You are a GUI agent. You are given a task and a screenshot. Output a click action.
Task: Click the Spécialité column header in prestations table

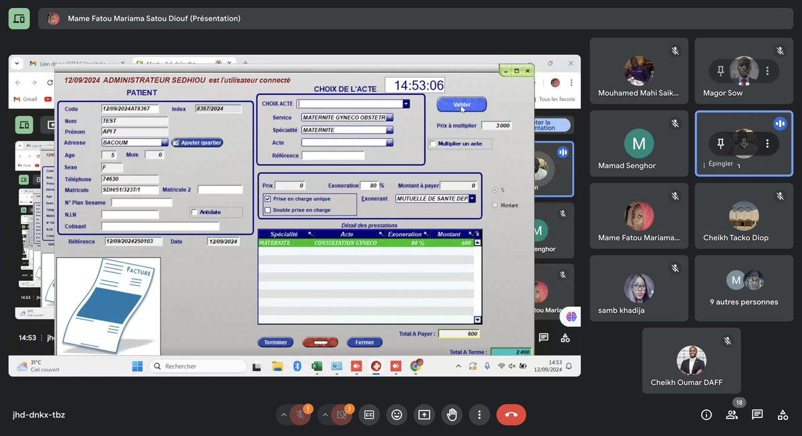click(285, 234)
